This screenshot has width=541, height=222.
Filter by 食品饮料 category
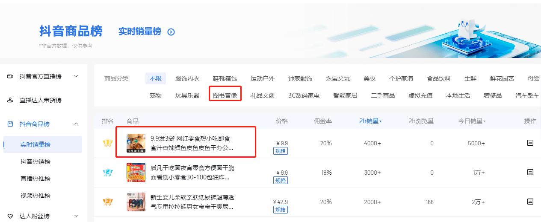pos(439,78)
